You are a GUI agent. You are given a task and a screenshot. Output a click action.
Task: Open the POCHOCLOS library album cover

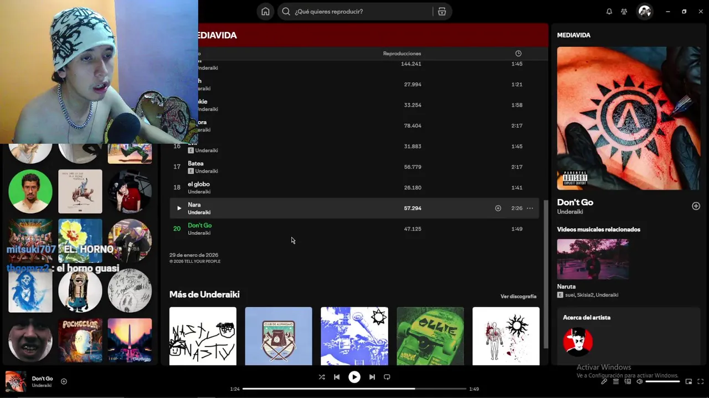pos(80,341)
